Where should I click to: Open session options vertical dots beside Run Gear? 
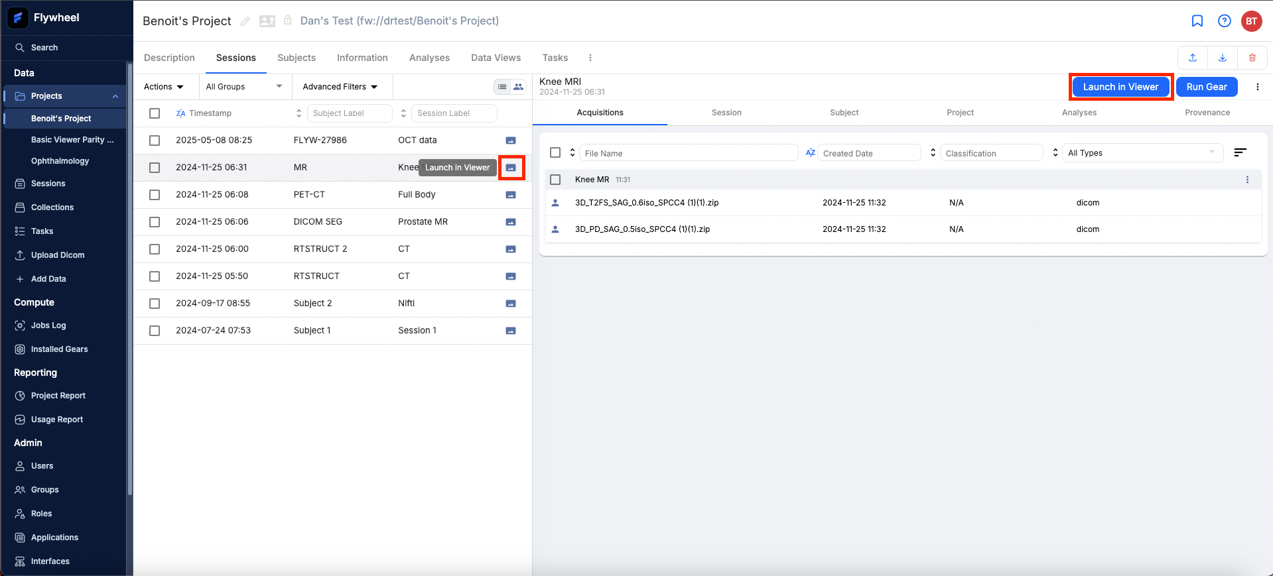click(1258, 87)
